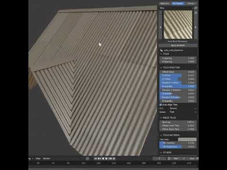The width and height of the screenshot is (227, 170).
Task: Open the Tile Color swatch
Action: tap(187, 139)
